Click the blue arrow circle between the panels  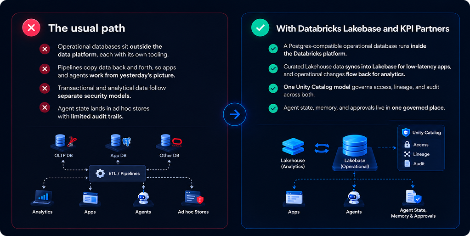pos(235,114)
